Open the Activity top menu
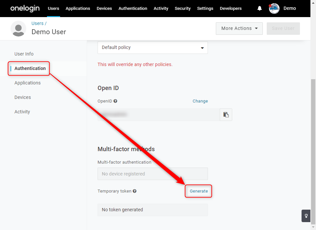This screenshot has width=316, height=230. 161,9
